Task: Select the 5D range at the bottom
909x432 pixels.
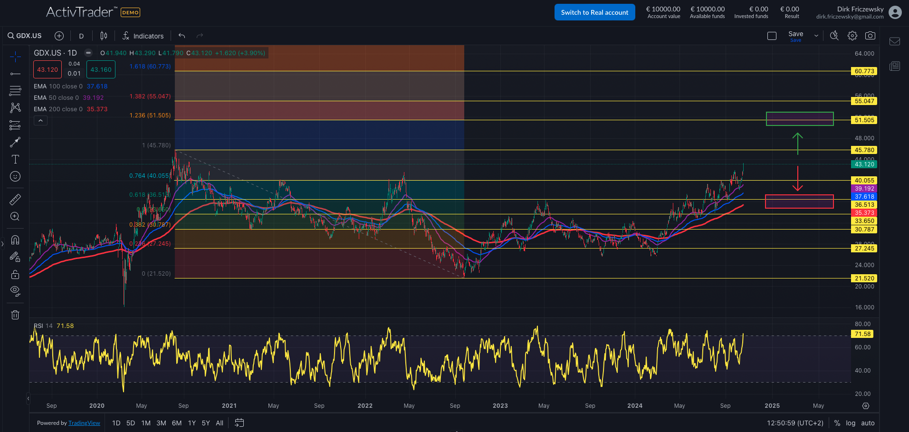Action: click(130, 422)
